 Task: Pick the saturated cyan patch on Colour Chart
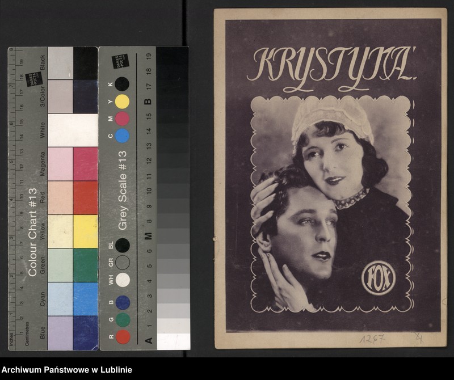pos(86,299)
